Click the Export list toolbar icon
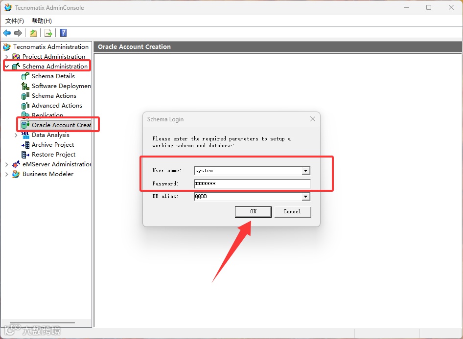The width and height of the screenshot is (463, 339). coord(48,33)
